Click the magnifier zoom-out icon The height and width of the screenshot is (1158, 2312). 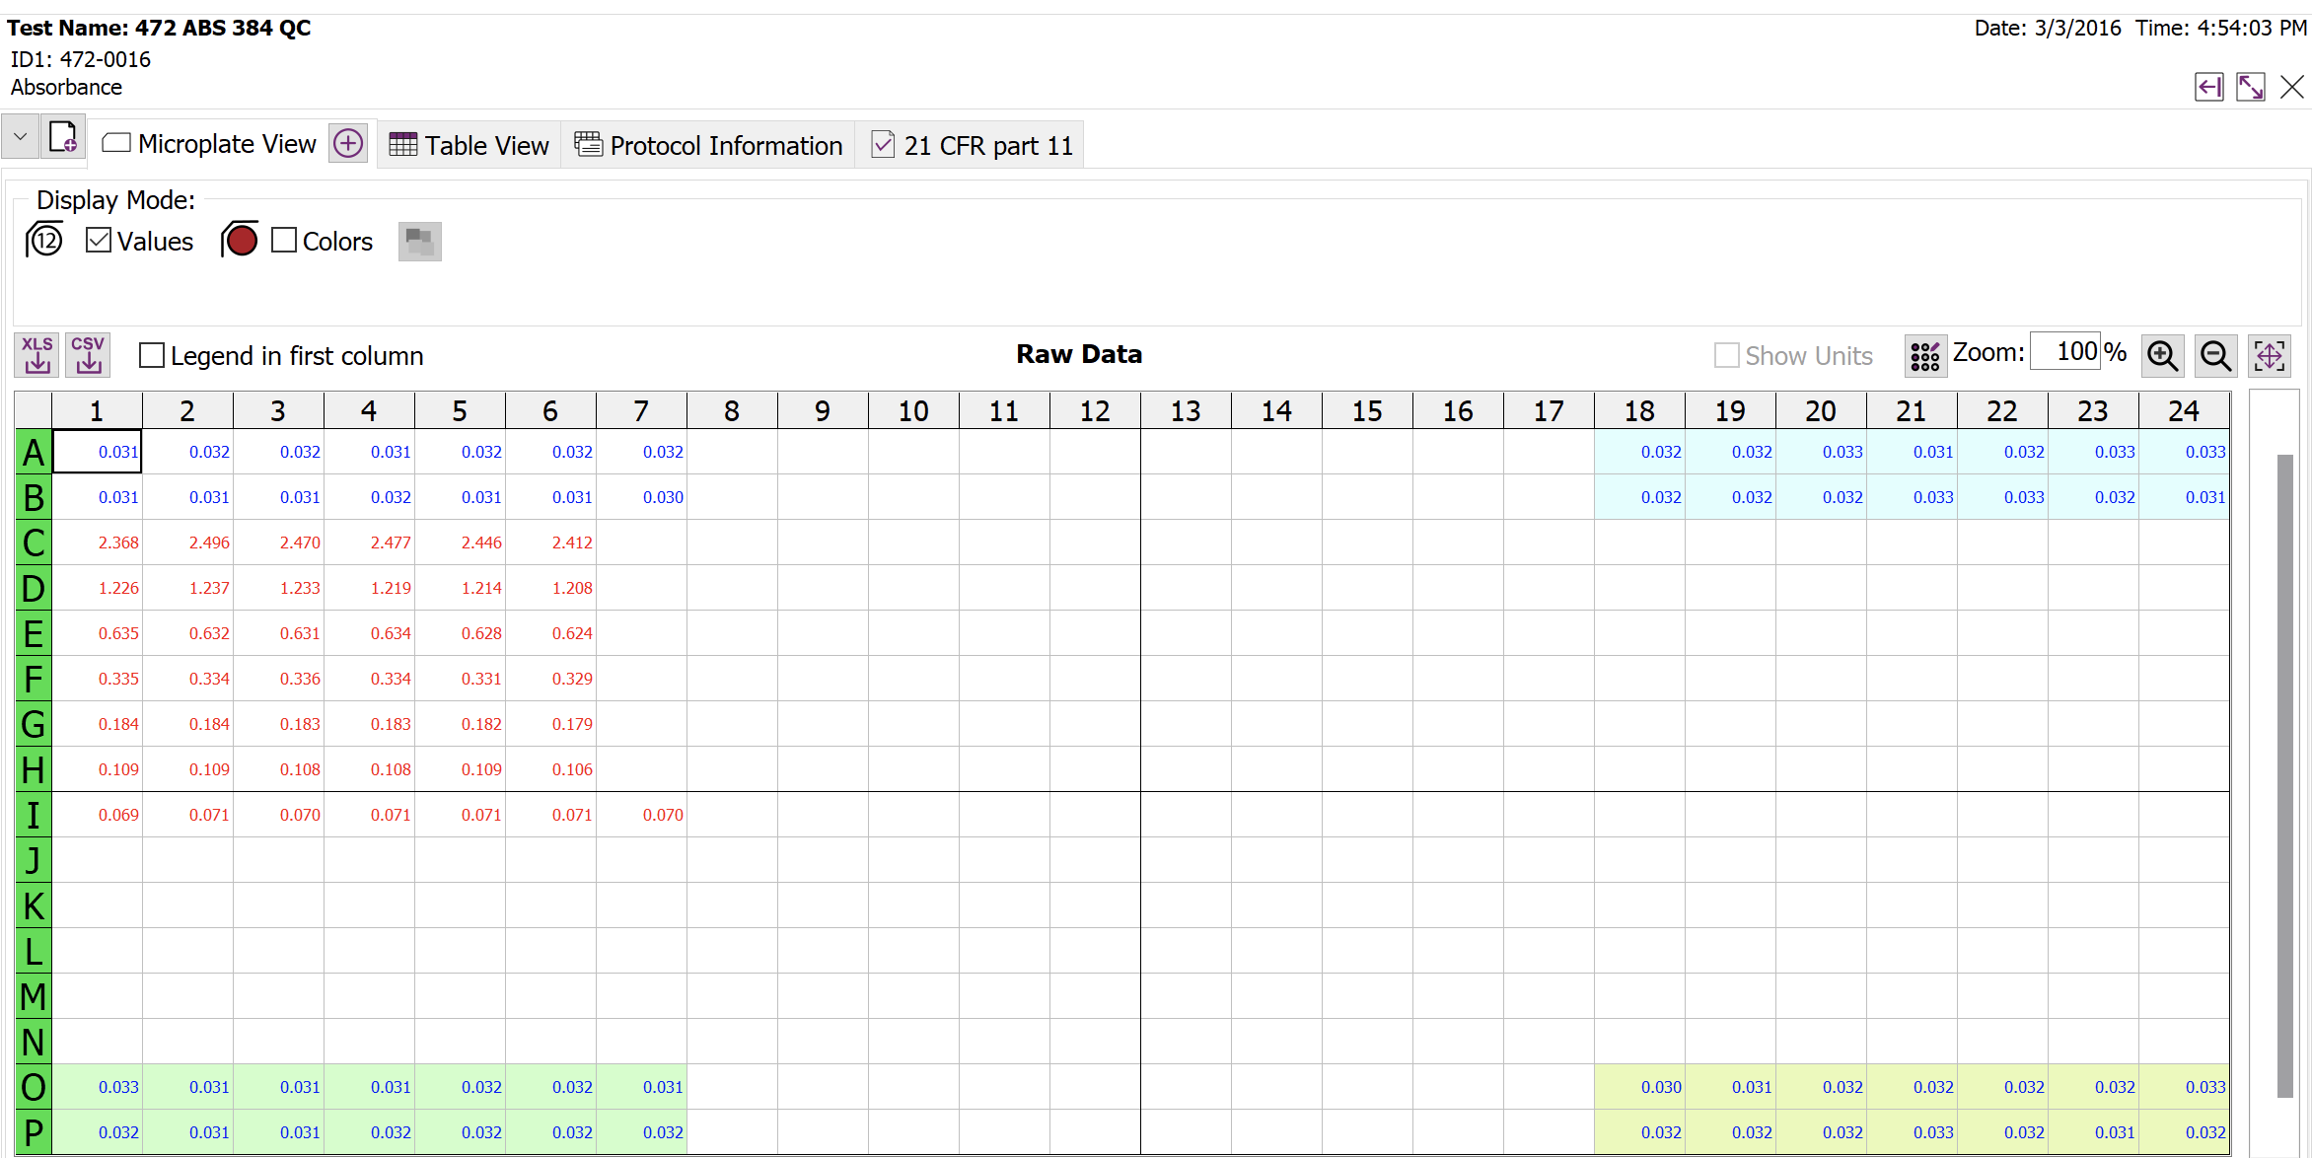[2215, 356]
